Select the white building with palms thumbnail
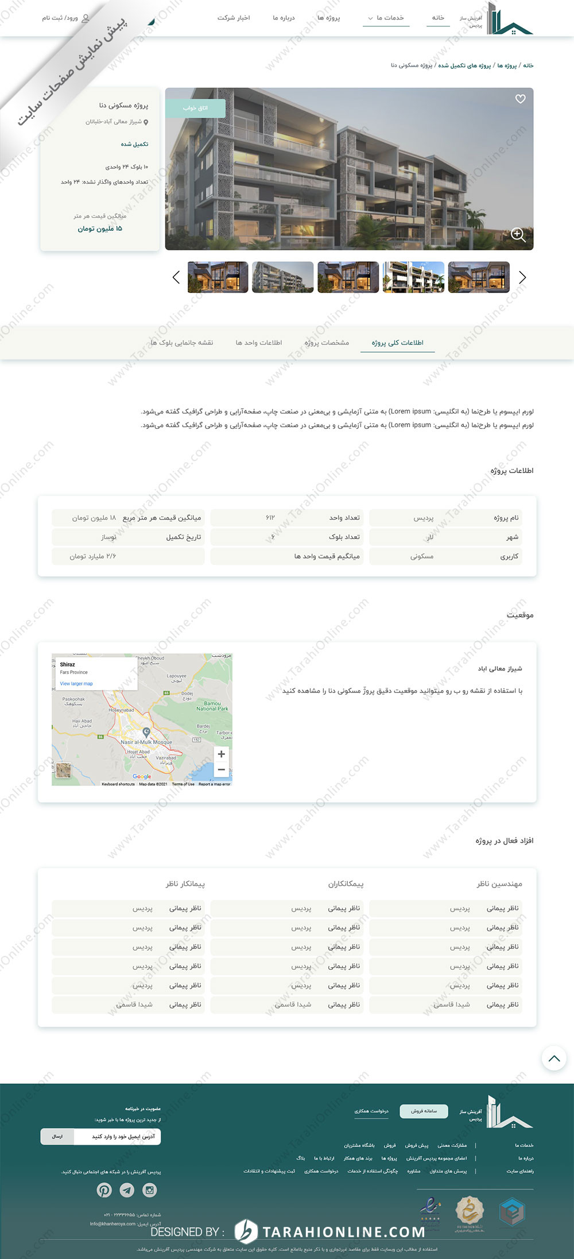 point(413,277)
